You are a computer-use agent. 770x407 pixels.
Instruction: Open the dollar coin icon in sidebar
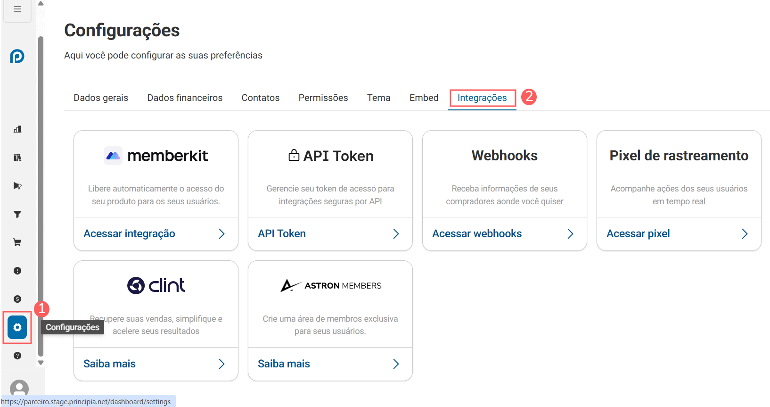point(17,299)
